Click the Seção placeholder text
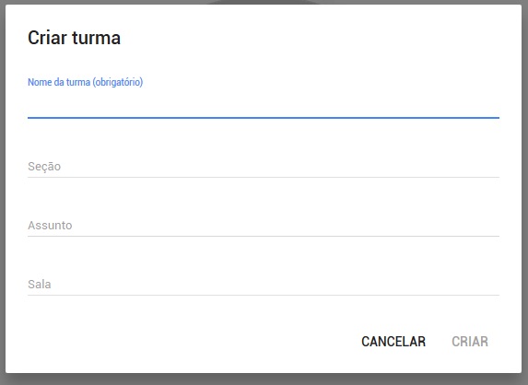 point(44,167)
